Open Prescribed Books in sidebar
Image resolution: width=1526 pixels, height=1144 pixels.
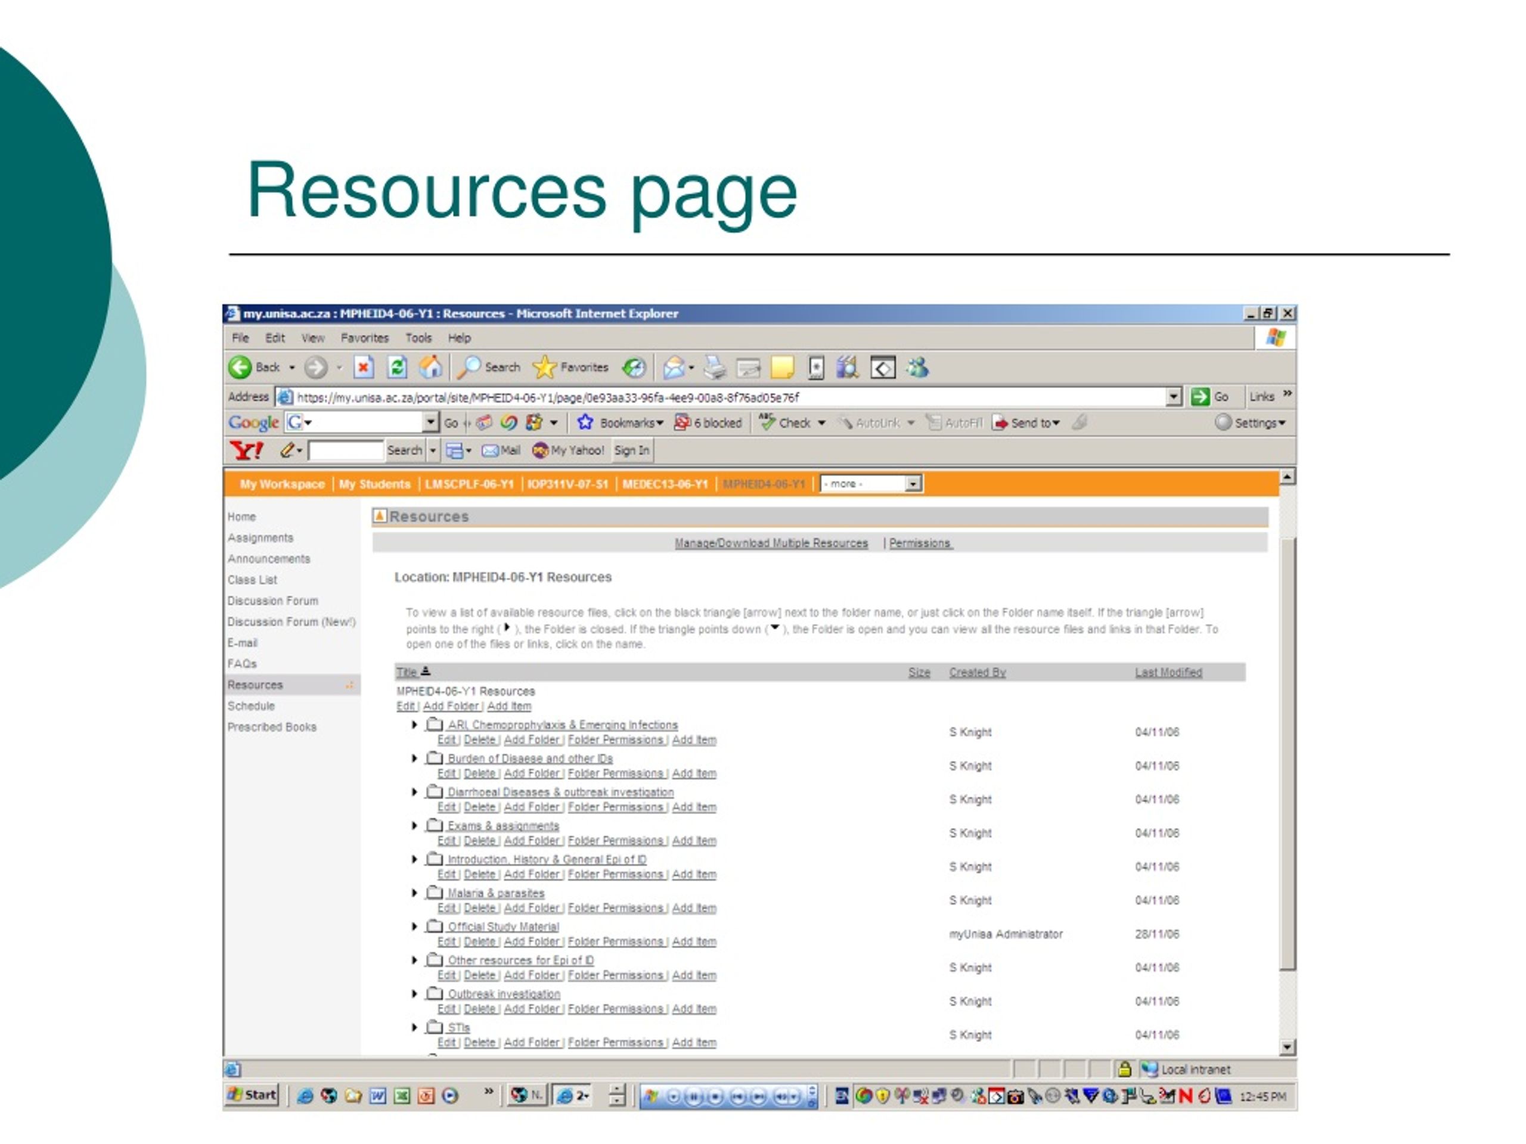click(x=272, y=727)
